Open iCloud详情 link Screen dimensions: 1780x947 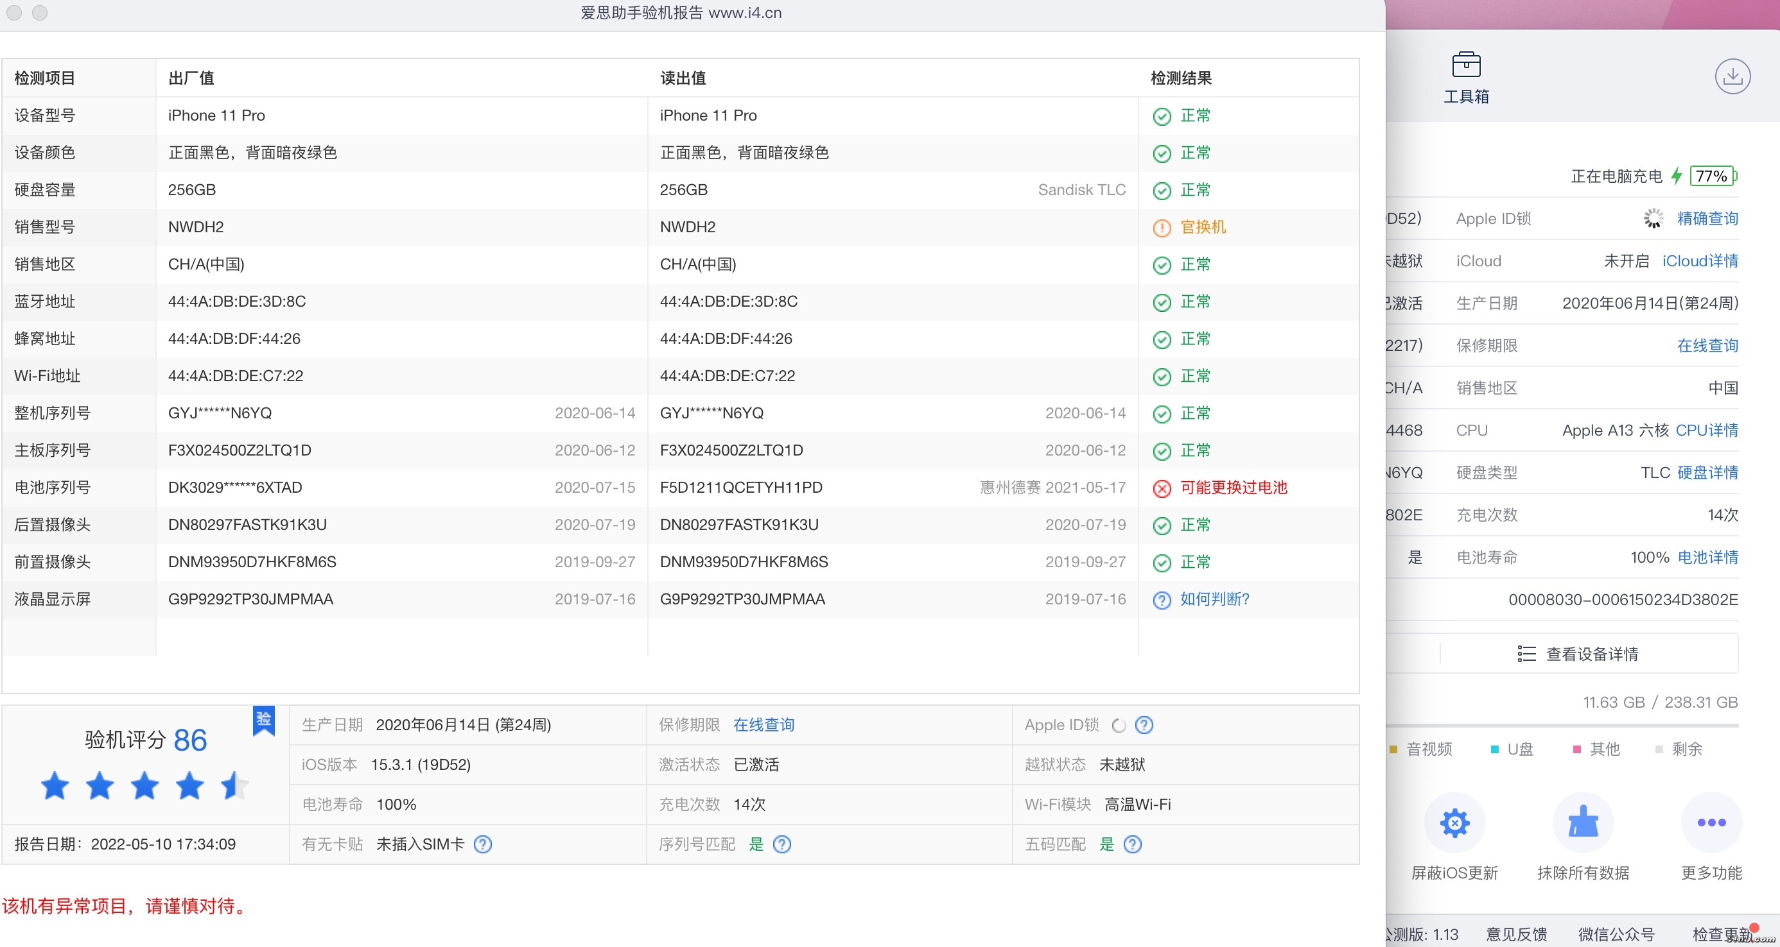click(x=1699, y=261)
